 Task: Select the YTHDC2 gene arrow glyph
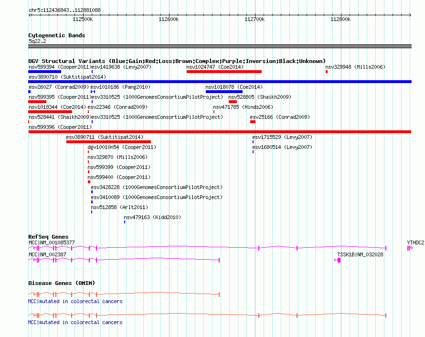(x=410, y=248)
